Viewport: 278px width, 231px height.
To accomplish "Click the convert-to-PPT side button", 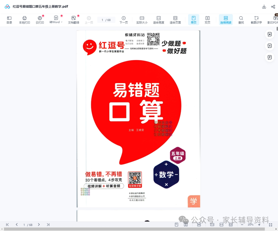I will pyautogui.click(x=270, y=57).
